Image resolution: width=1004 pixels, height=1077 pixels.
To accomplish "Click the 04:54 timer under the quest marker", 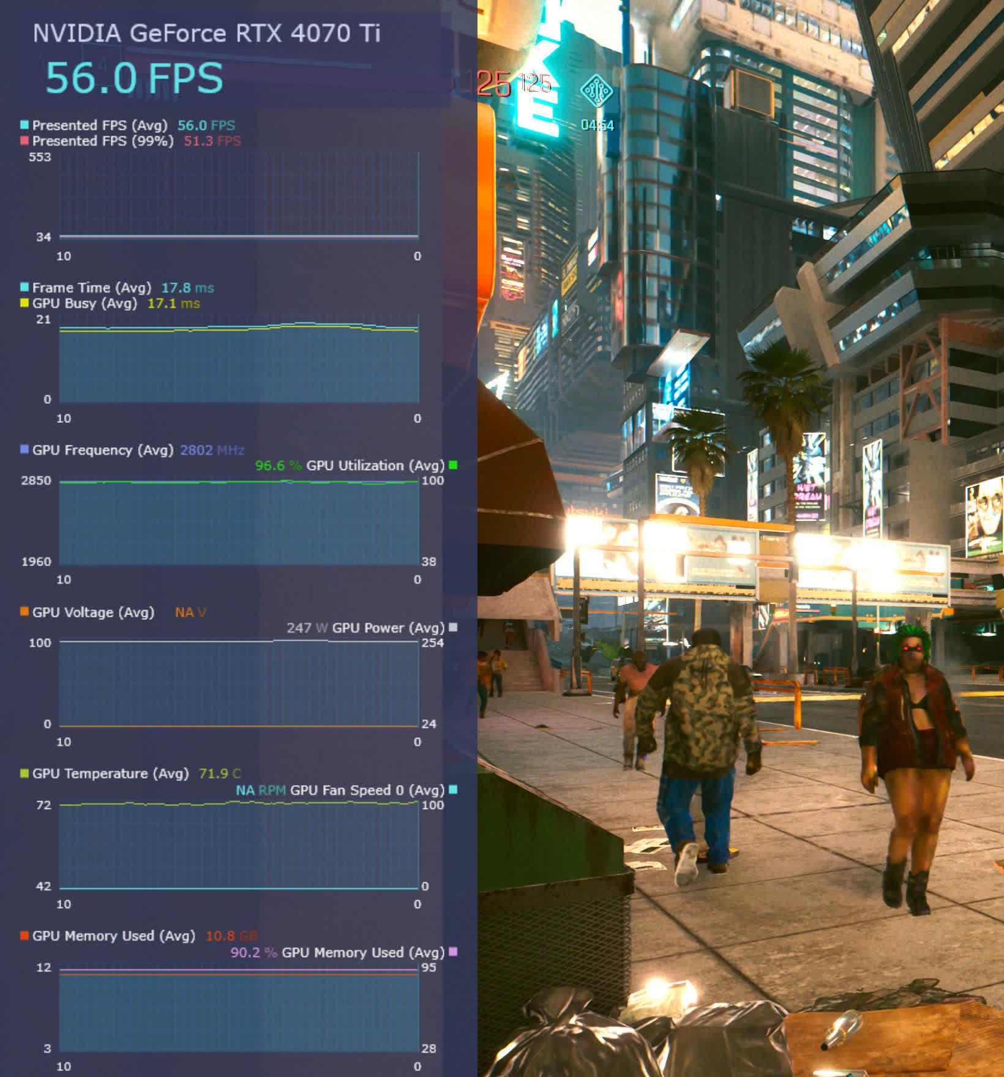I will 597,125.
